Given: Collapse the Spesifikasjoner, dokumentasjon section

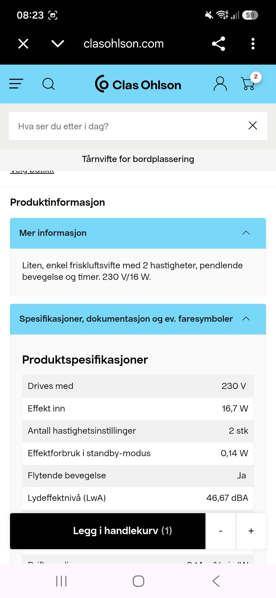Looking at the screenshot, I should tap(138, 319).
